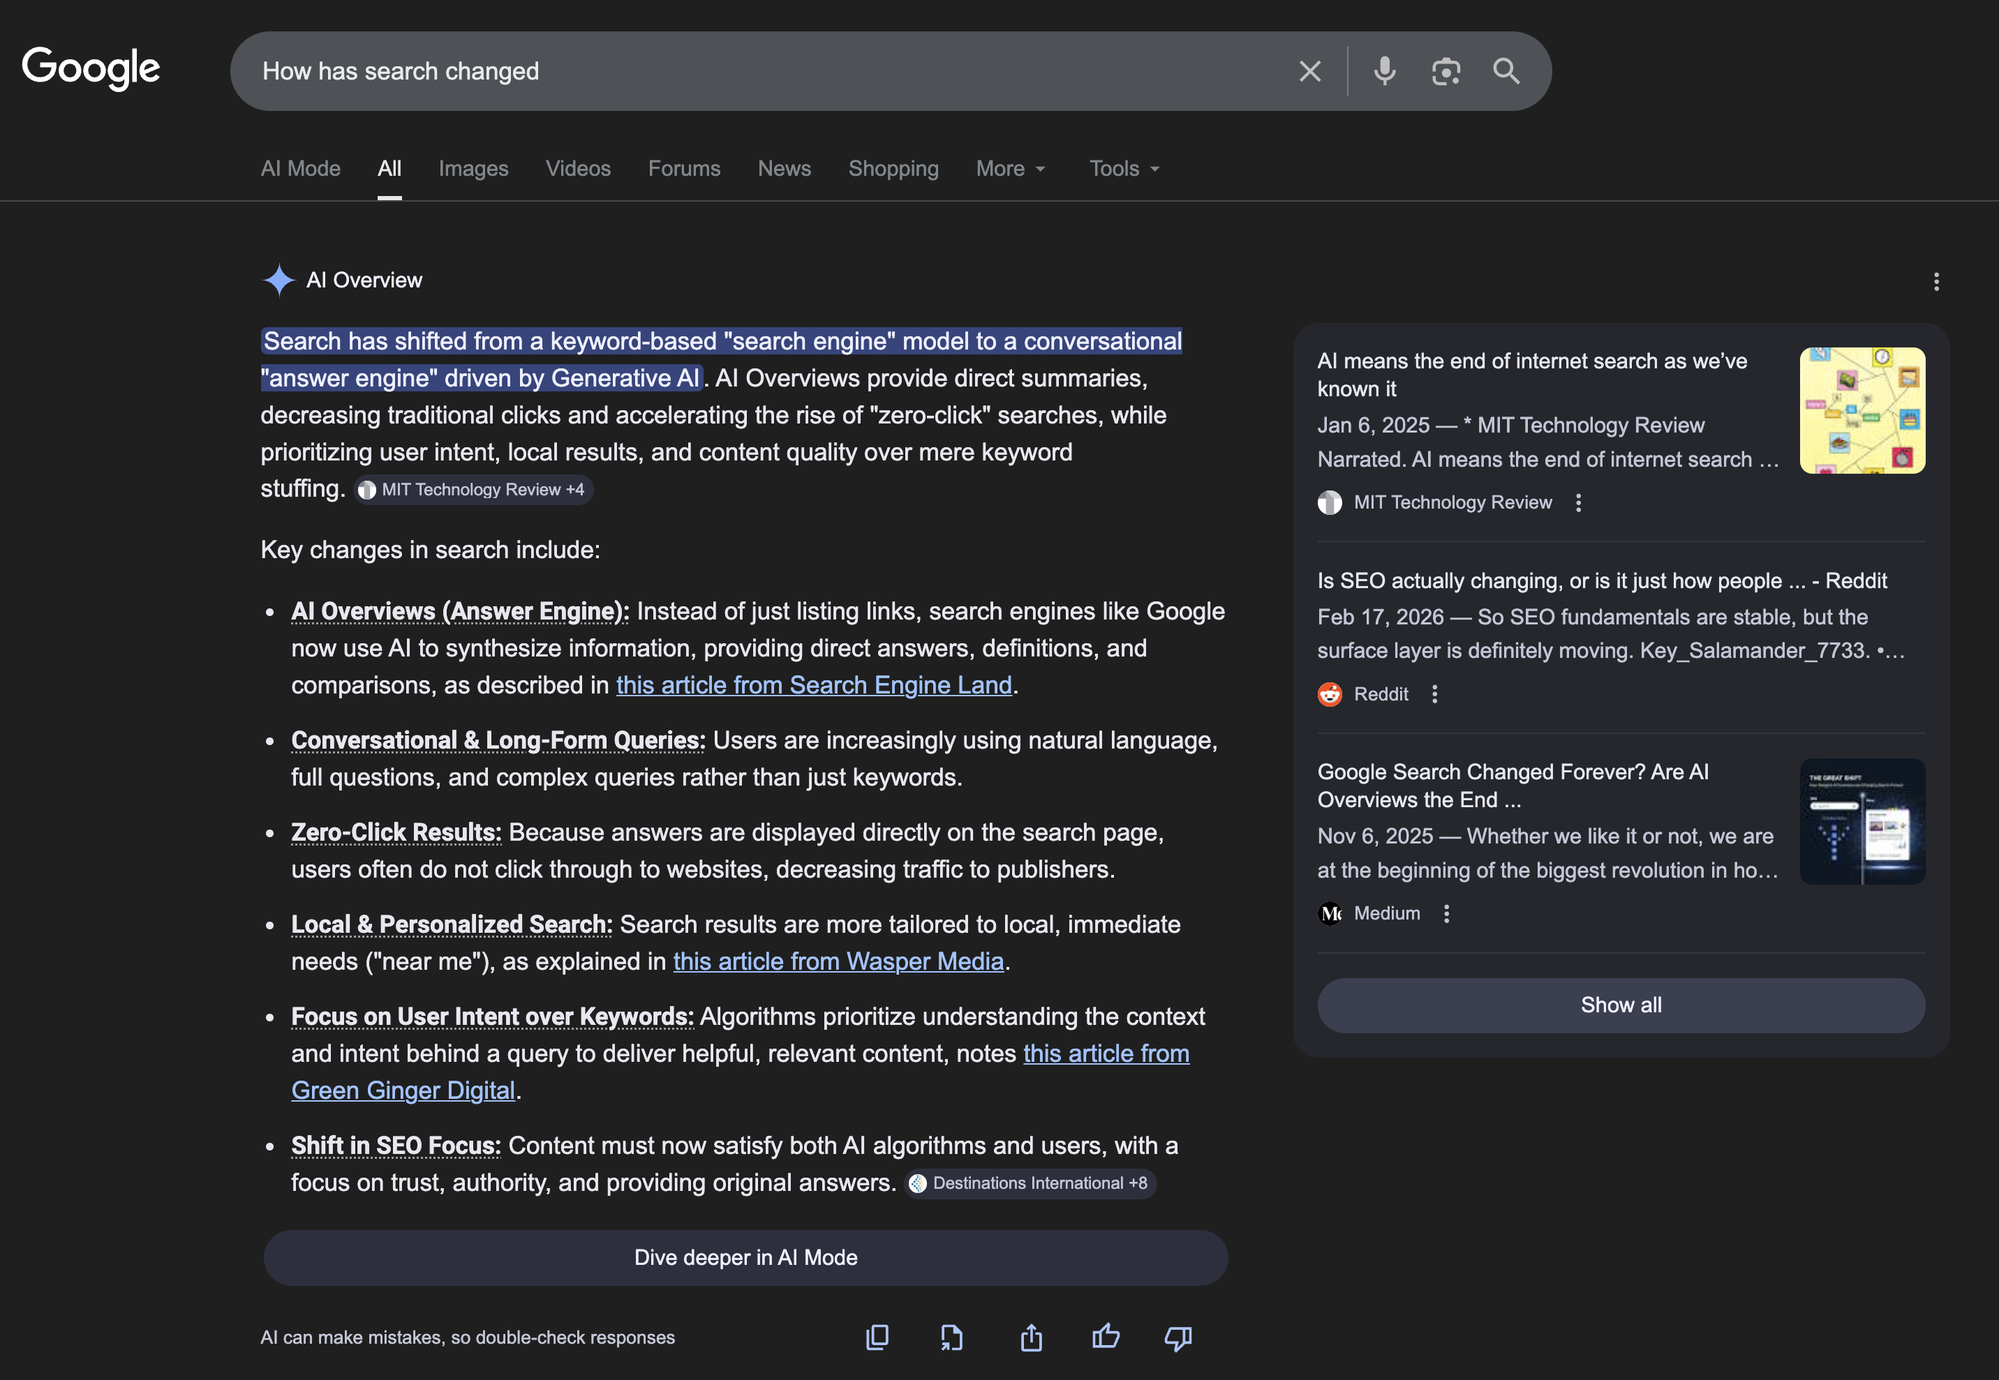This screenshot has height=1380, width=1999.
Task: Activate voice search with the microphone icon
Action: tap(1384, 71)
